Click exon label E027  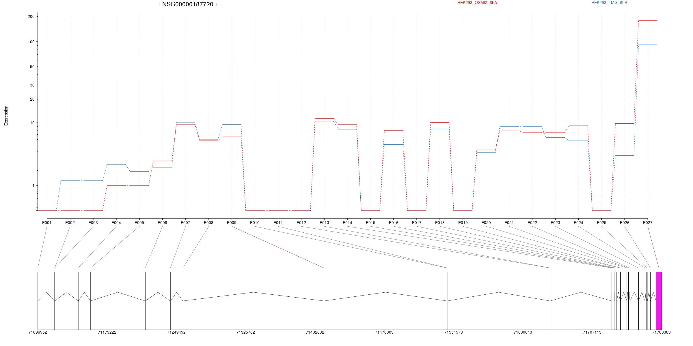pos(648,223)
